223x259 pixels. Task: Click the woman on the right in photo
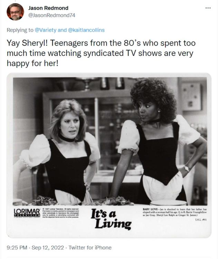point(157,138)
